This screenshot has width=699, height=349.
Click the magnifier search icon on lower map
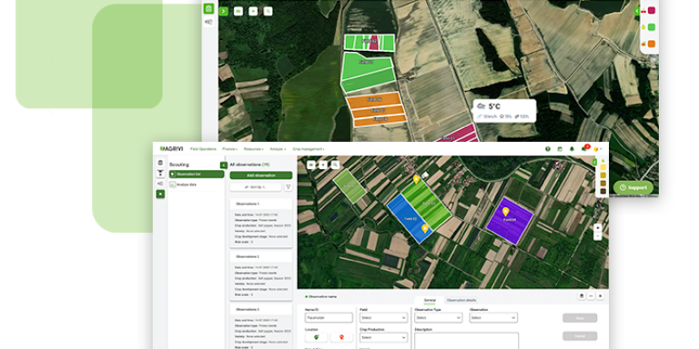tap(335, 165)
